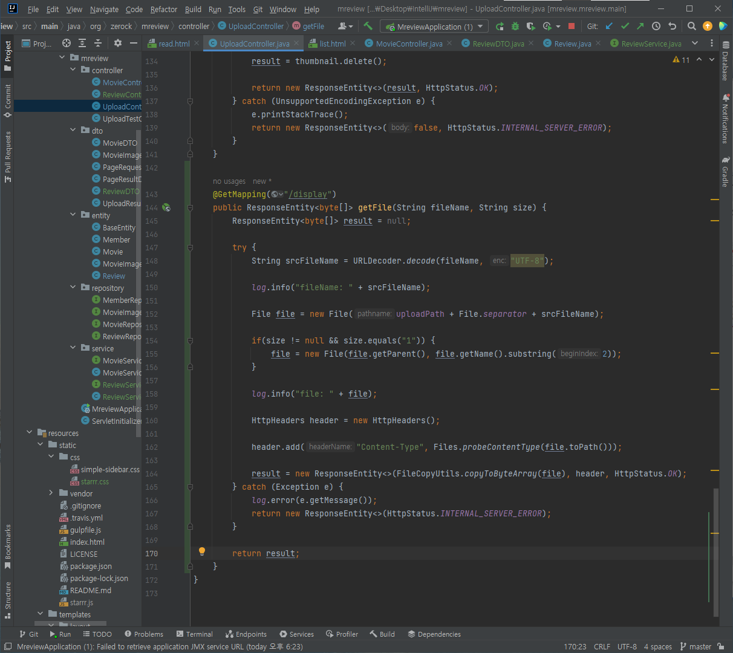This screenshot has width=733, height=653.
Task: Open UTF-8 encoding selector in status bar
Action: pos(627,646)
